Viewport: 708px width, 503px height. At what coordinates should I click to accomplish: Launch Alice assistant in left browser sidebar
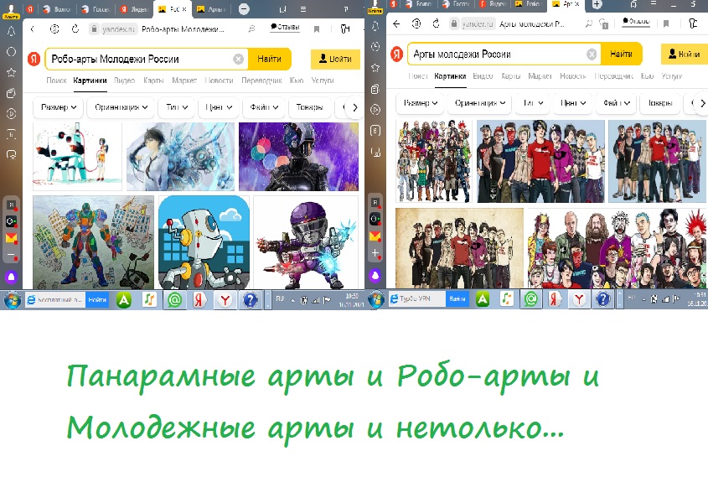11,276
